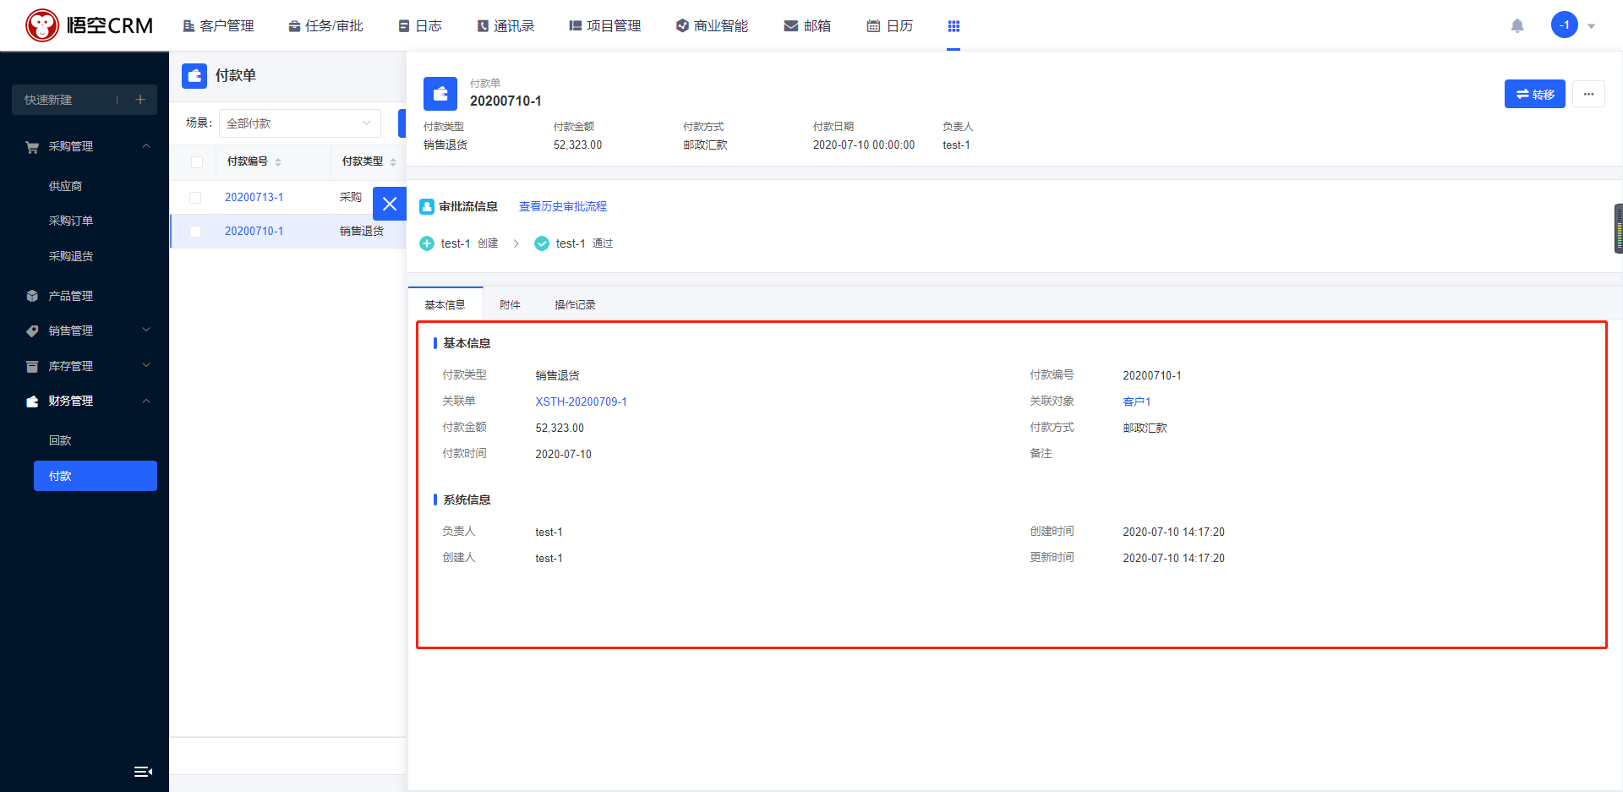The height and width of the screenshot is (792, 1623).
Task: Open 日志 in top navigation
Action: pos(420,26)
